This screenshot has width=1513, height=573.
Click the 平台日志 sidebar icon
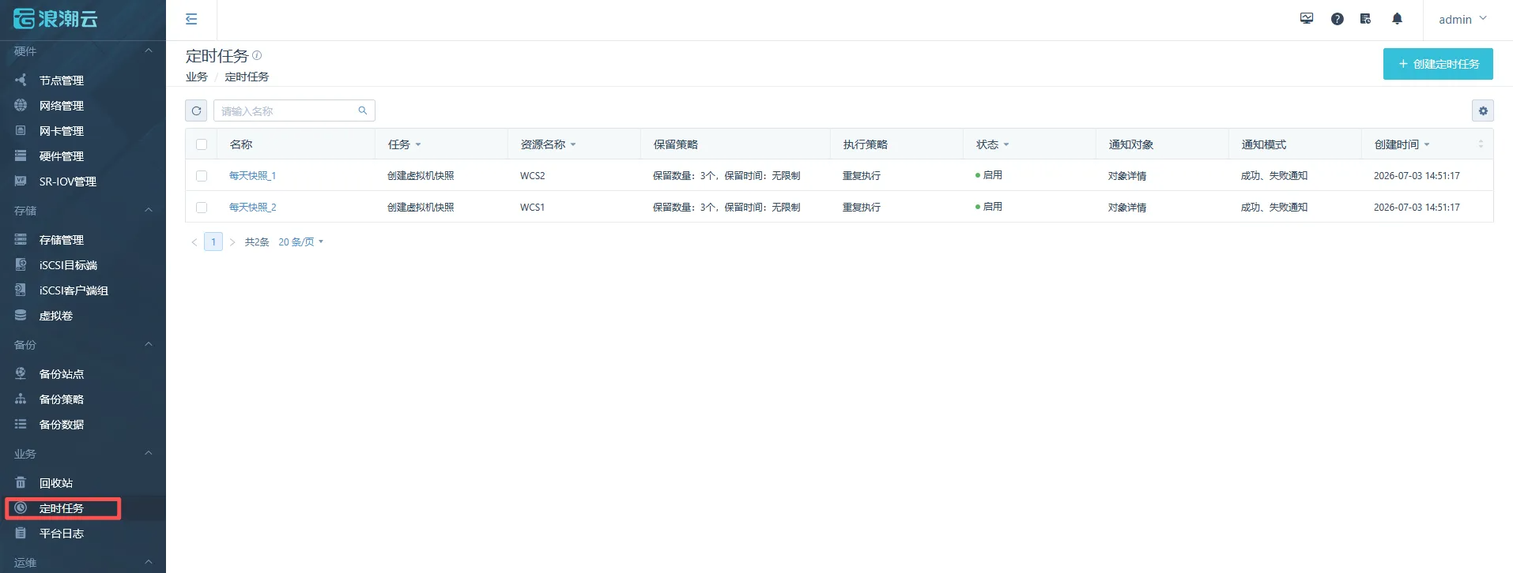coord(21,533)
